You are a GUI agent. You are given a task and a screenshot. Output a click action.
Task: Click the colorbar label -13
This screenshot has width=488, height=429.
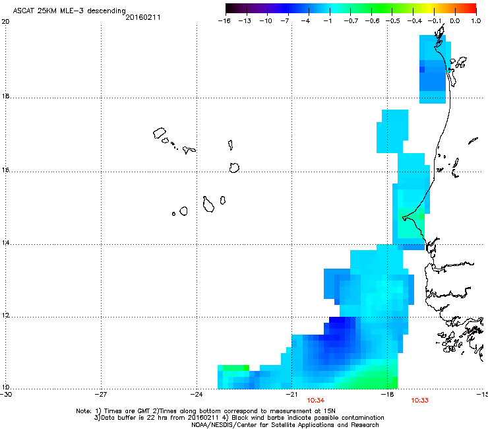pos(245,21)
